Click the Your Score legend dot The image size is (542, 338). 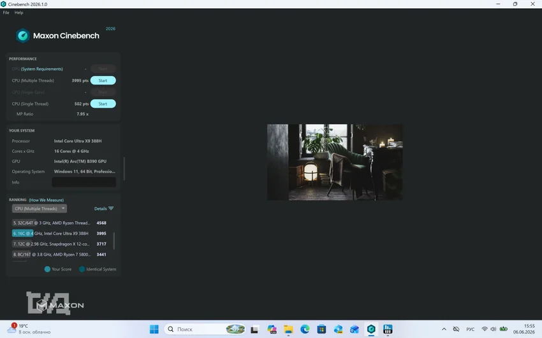point(47,269)
